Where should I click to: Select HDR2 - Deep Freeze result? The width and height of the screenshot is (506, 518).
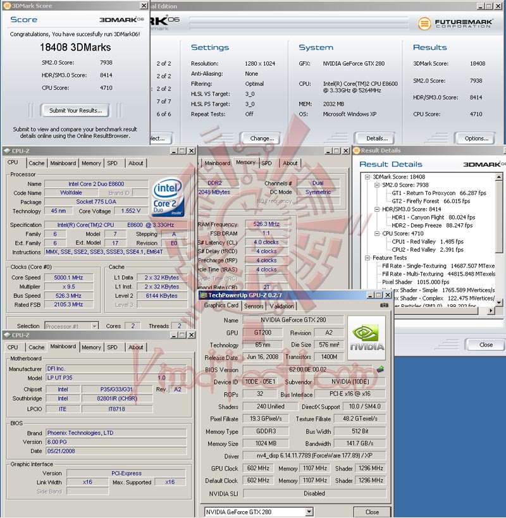(x=432, y=225)
